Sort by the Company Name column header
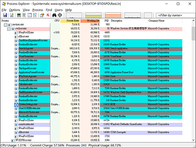The height and width of the screenshot is (148, 196). pos(165,21)
